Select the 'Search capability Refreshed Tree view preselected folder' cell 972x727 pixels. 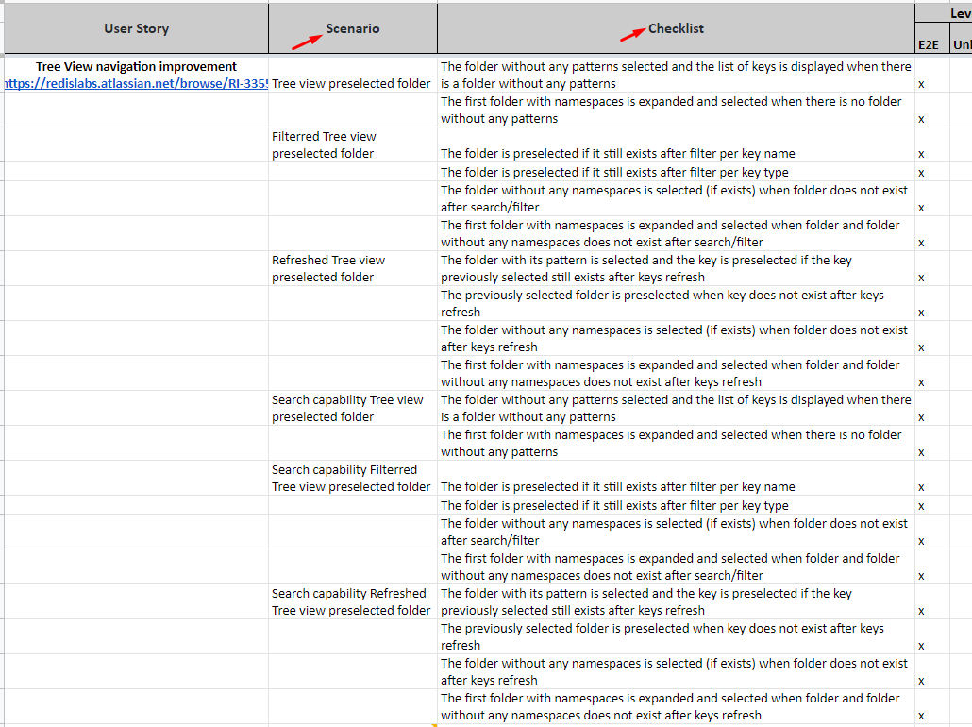(351, 601)
